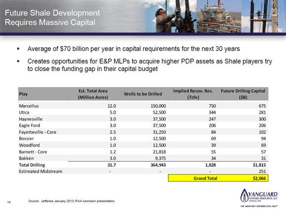Select the Bakken wells value 9,375

tap(160, 158)
